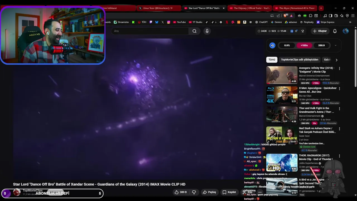Click the 242K vidIQ stat in header
357x201 pixels.
[262, 31]
